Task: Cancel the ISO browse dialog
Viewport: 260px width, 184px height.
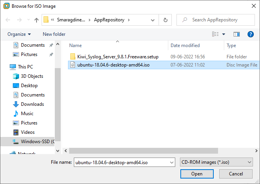Action: click(236, 174)
